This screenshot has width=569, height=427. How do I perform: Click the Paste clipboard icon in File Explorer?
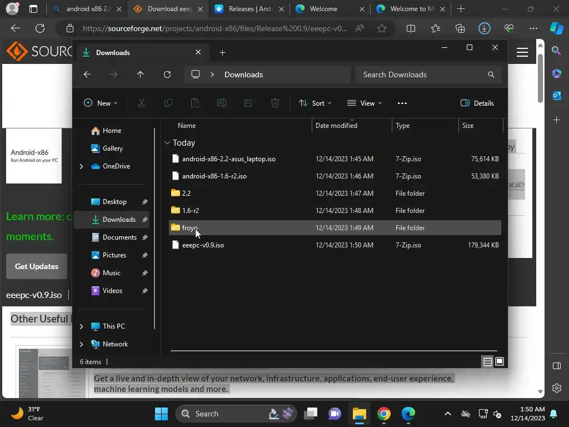(x=195, y=103)
